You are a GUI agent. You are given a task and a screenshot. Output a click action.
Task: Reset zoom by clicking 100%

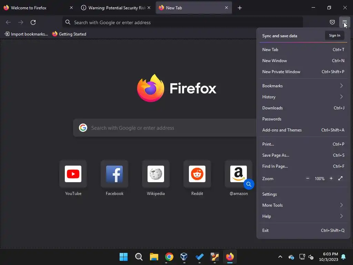tap(320, 179)
